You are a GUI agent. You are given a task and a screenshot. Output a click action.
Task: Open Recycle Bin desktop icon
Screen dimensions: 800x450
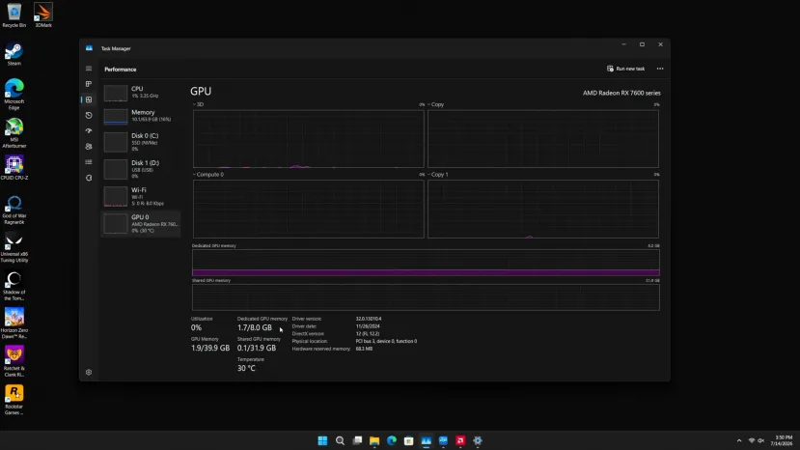point(14,15)
